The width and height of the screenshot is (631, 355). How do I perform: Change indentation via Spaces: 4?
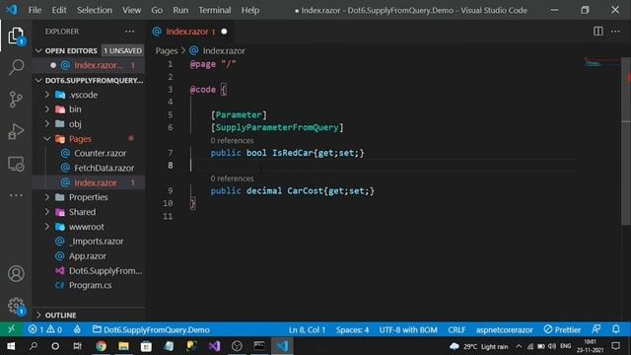click(352, 329)
